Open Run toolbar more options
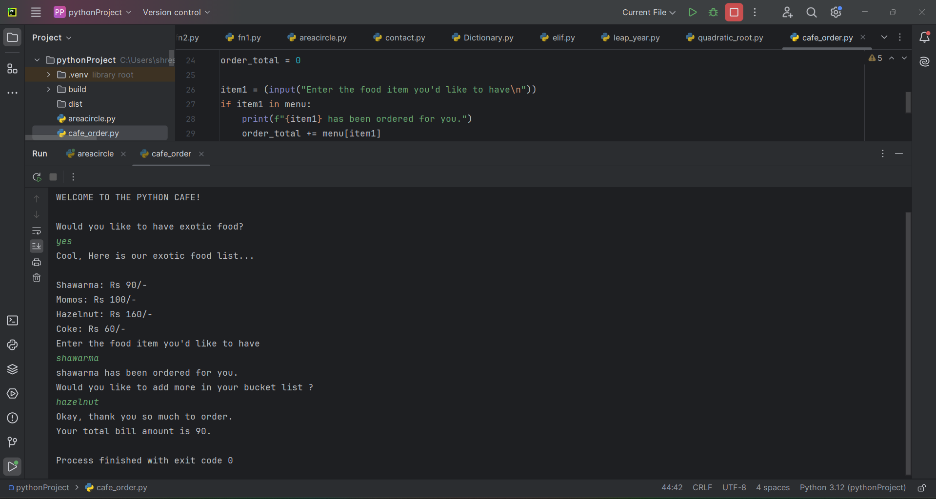 click(73, 177)
